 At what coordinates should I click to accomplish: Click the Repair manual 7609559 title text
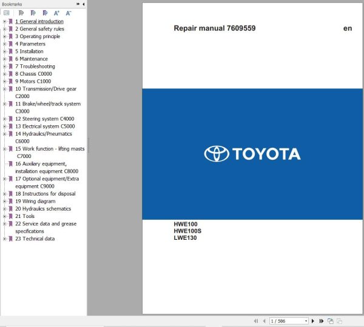pyautogui.click(x=215, y=28)
